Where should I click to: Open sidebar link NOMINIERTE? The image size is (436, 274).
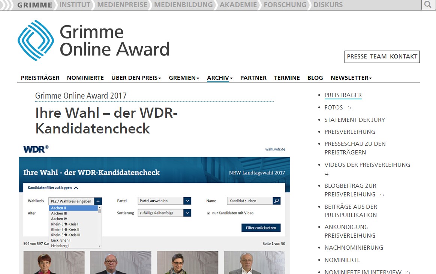pyautogui.click(x=342, y=260)
